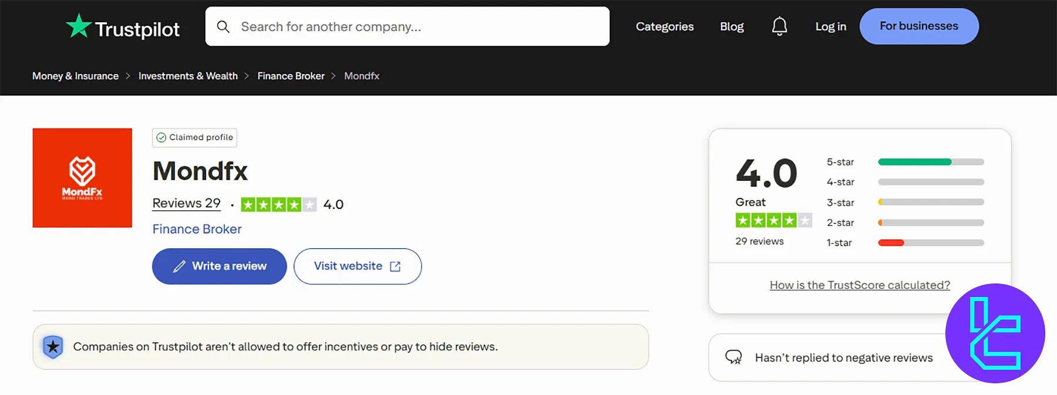
Task: Click the search magnifier icon
Action: click(223, 26)
